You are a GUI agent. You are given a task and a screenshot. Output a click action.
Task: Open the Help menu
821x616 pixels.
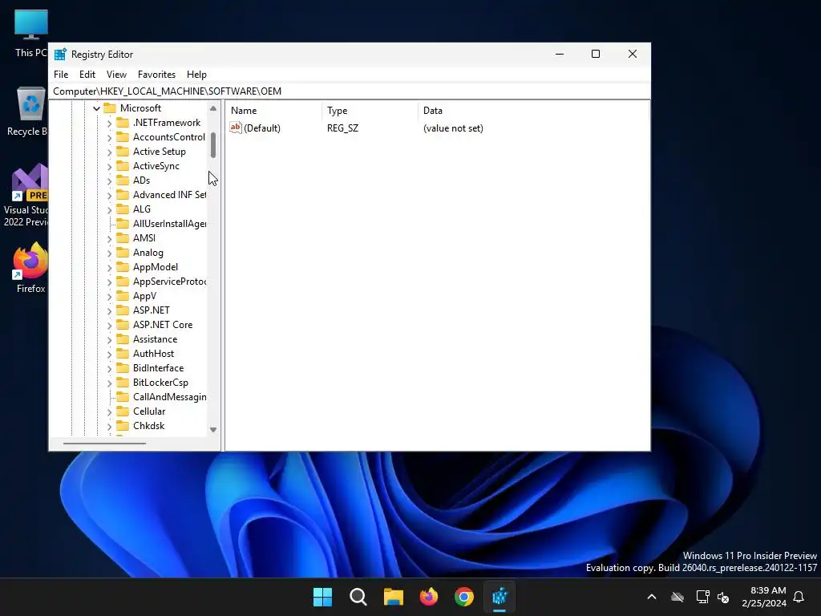tap(196, 75)
